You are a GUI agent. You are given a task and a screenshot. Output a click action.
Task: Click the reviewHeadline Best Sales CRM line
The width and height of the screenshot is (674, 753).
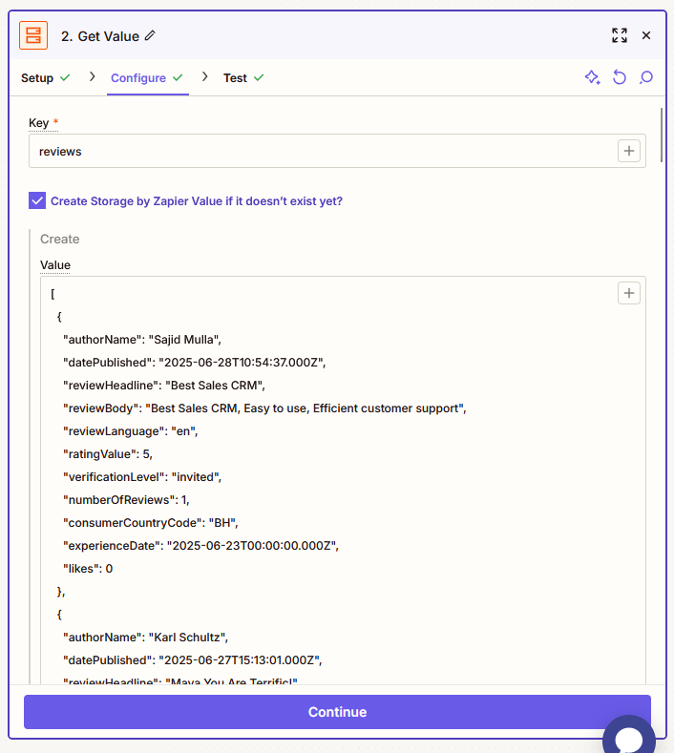[x=164, y=386]
